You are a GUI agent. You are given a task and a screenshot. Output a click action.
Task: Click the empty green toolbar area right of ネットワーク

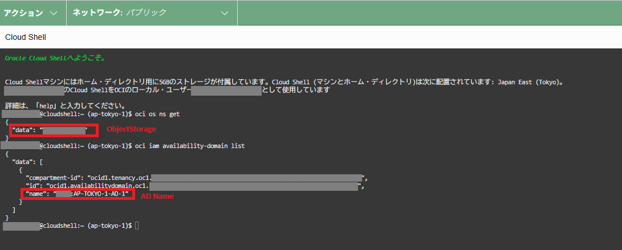click(x=428, y=13)
